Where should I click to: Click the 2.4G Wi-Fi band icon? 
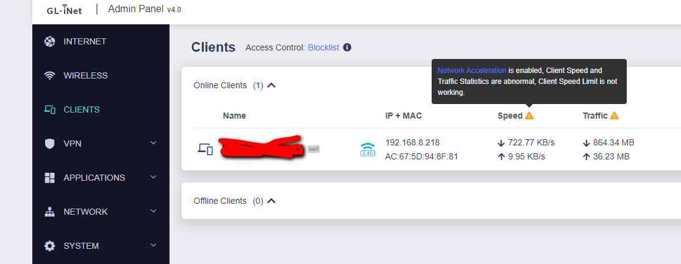coord(368,149)
